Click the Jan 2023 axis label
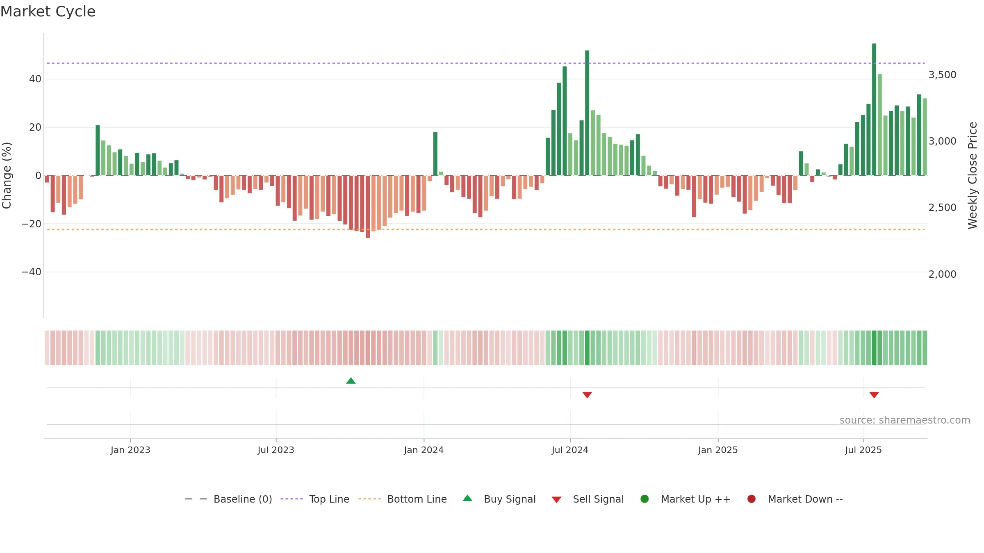 130,450
